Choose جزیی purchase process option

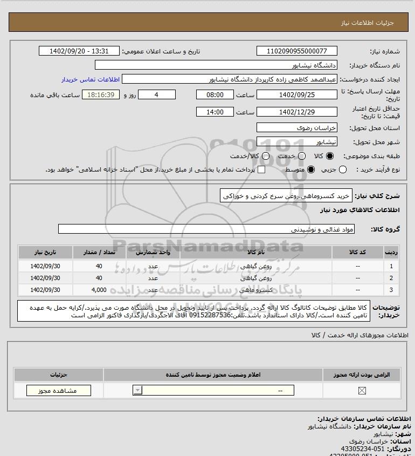(343, 170)
